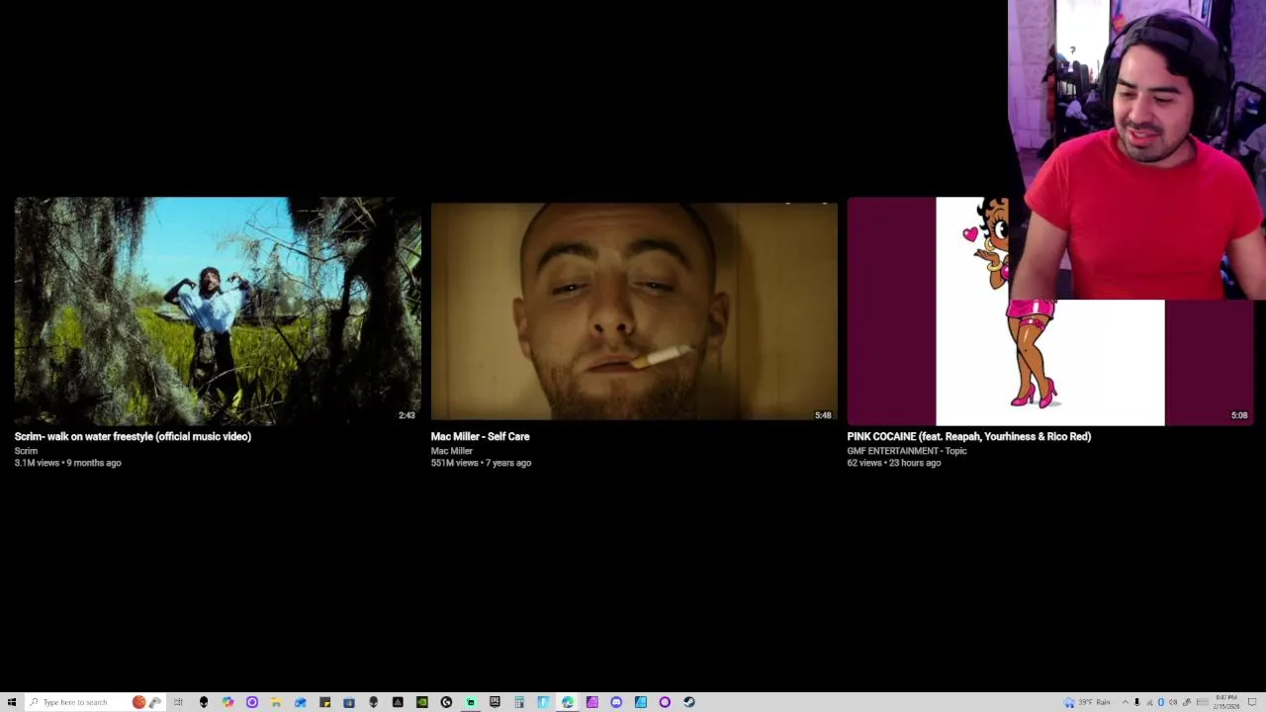1266x712 pixels.
Task: Open title 'Scrim- walk on water freestyle'
Action: (133, 436)
